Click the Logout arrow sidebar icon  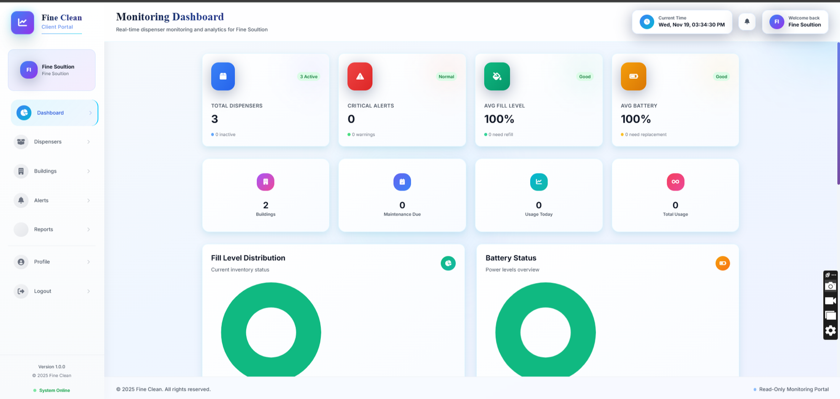click(x=21, y=291)
